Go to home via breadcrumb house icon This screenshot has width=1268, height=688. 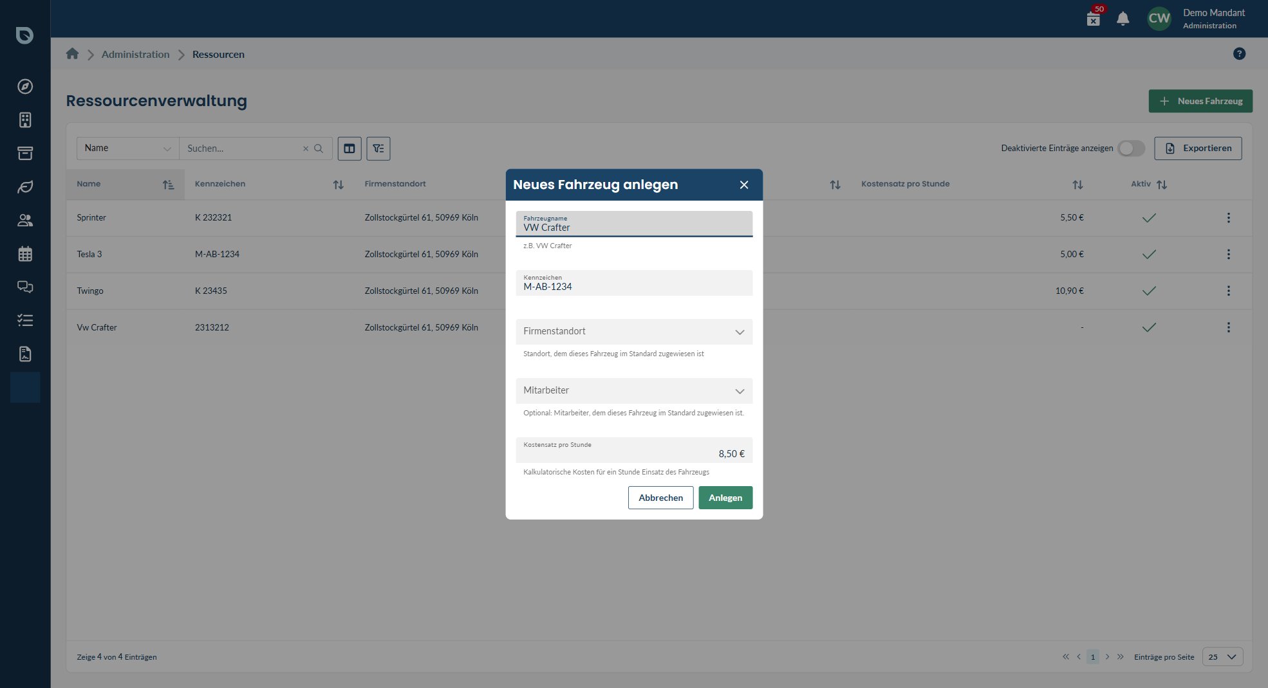click(x=72, y=54)
